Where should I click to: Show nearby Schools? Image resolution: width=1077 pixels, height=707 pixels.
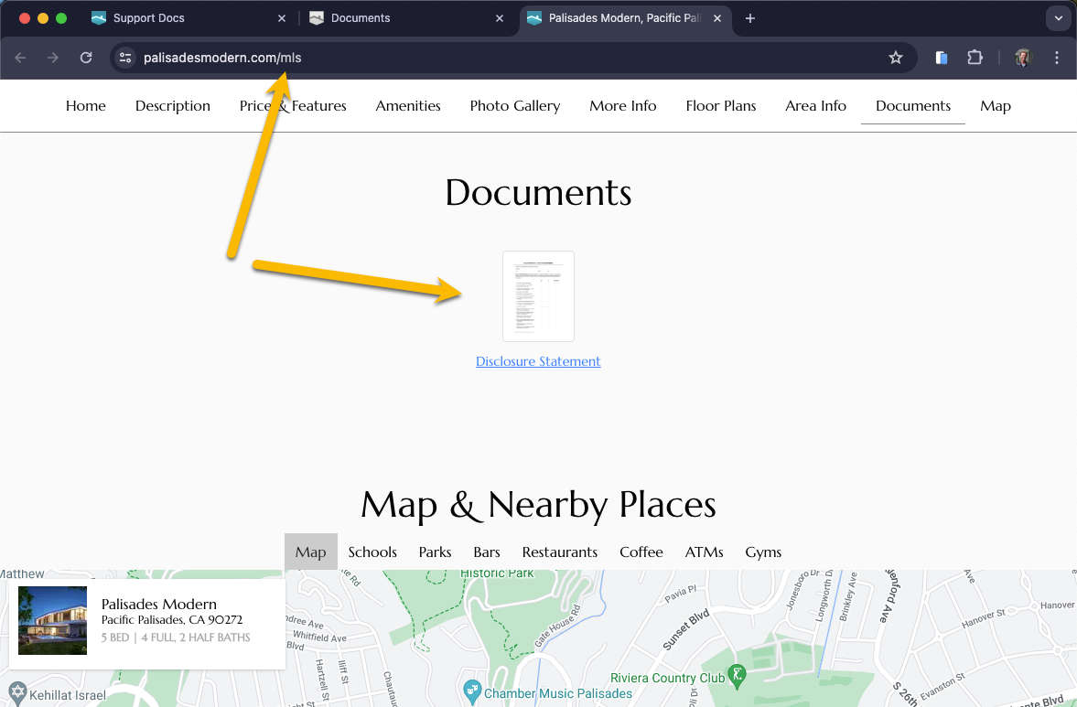pyautogui.click(x=372, y=552)
